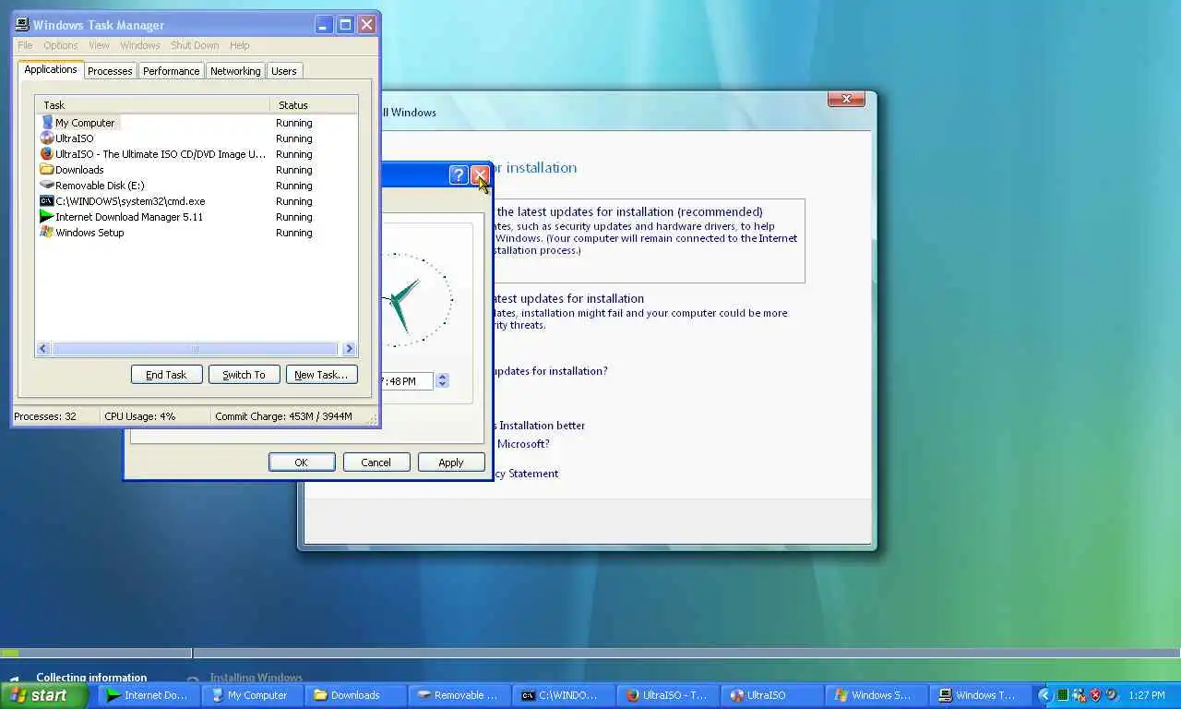
Task: Select the My Computer icon in the task list
Action: tap(47, 123)
